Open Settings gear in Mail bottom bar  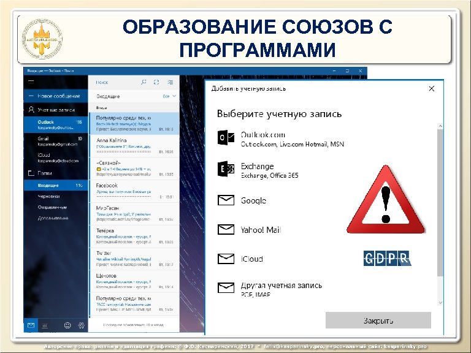click(81, 325)
